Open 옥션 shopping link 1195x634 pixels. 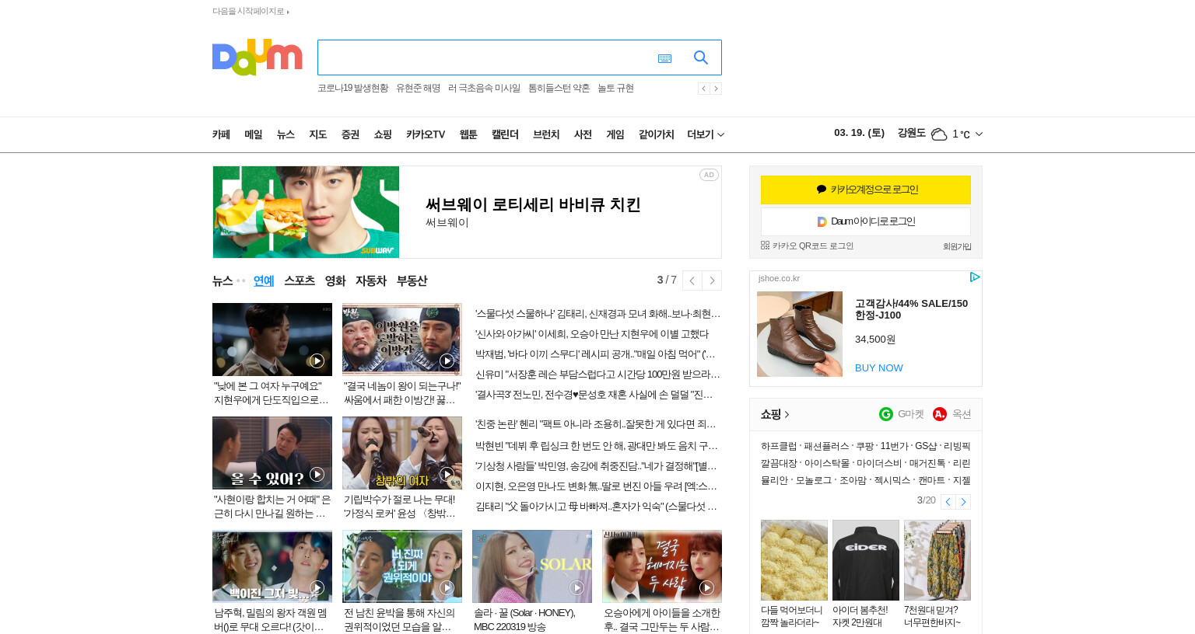(952, 414)
